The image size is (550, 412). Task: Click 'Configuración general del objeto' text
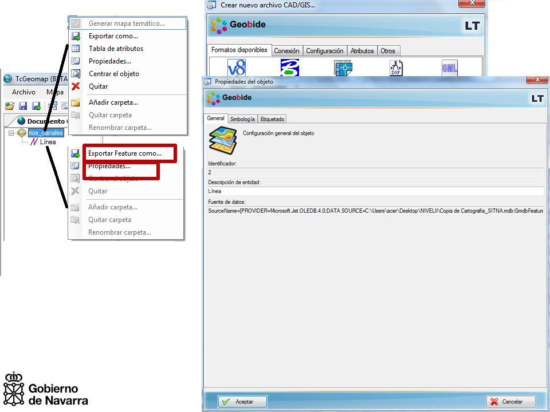click(x=278, y=133)
